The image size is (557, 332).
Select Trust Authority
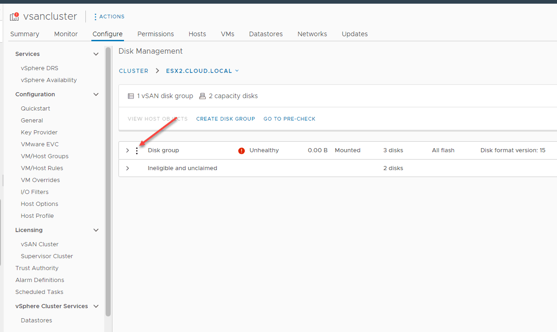click(37, 268)
